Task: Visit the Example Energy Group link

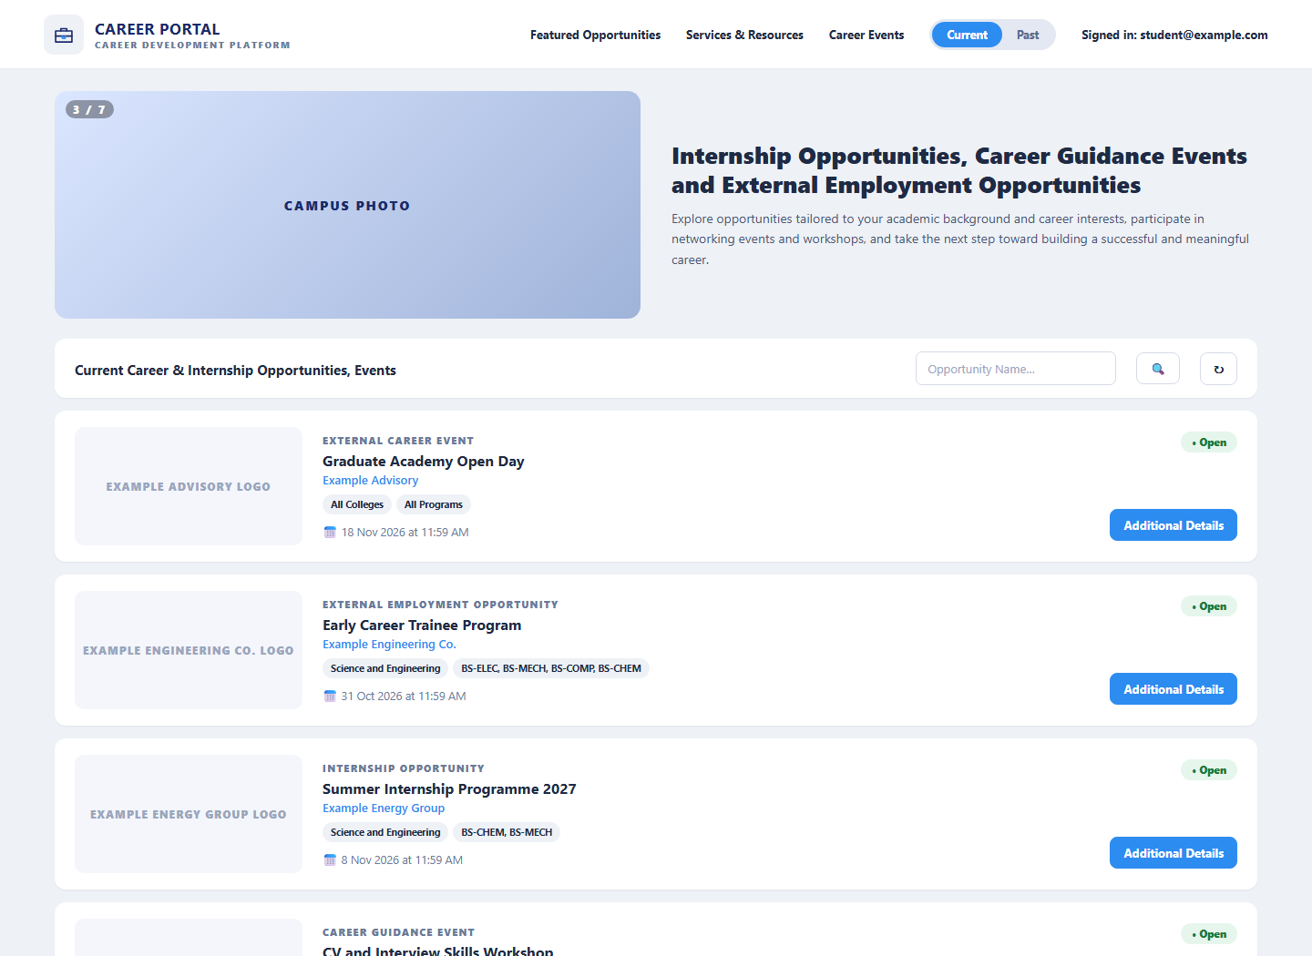Action: (x=384, y=809)
